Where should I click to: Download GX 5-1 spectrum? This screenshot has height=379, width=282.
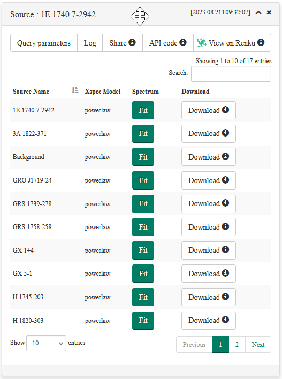[x=209, y=274]
